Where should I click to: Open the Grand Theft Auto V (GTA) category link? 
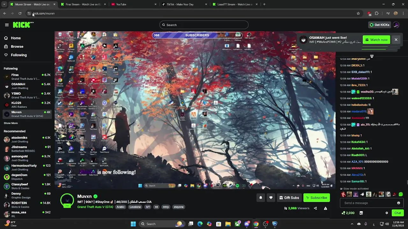click(95, 207)
